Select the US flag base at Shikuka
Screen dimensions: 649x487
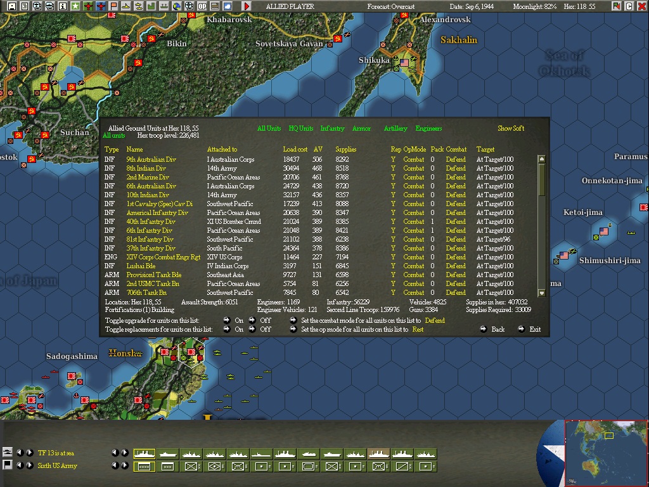click(x=404, y=63)
